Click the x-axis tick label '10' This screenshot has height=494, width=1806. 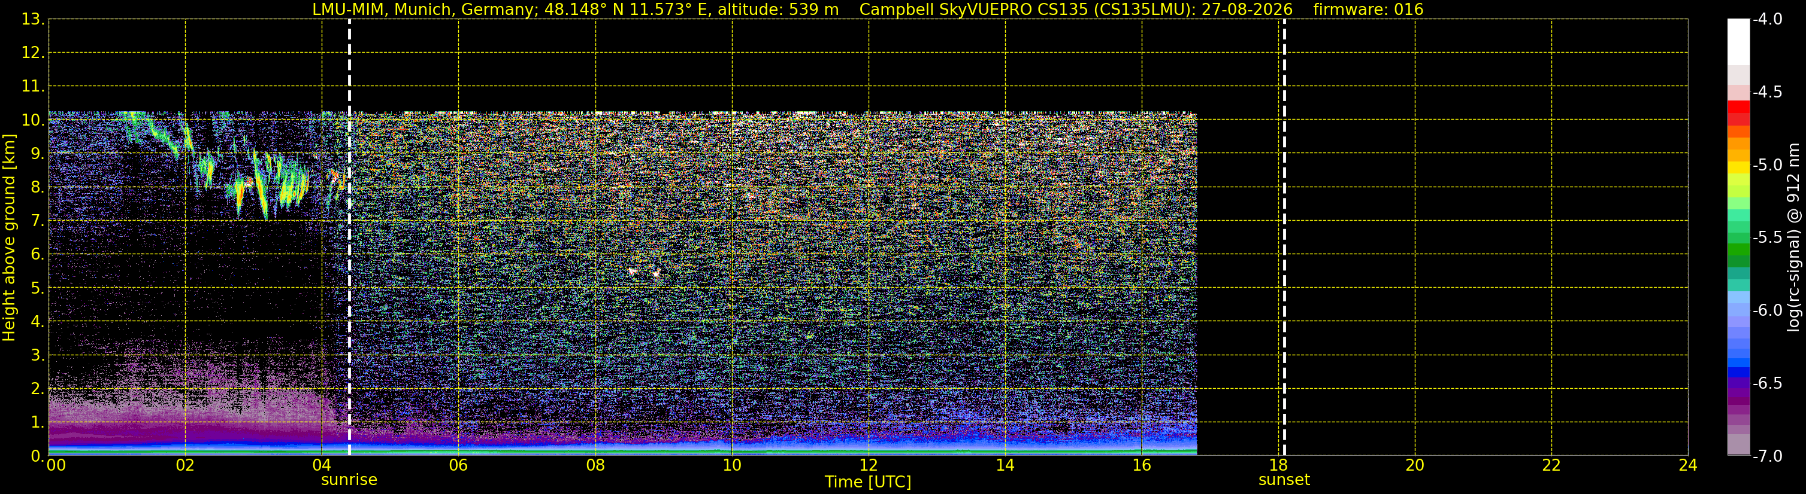[x=732, y=465]
